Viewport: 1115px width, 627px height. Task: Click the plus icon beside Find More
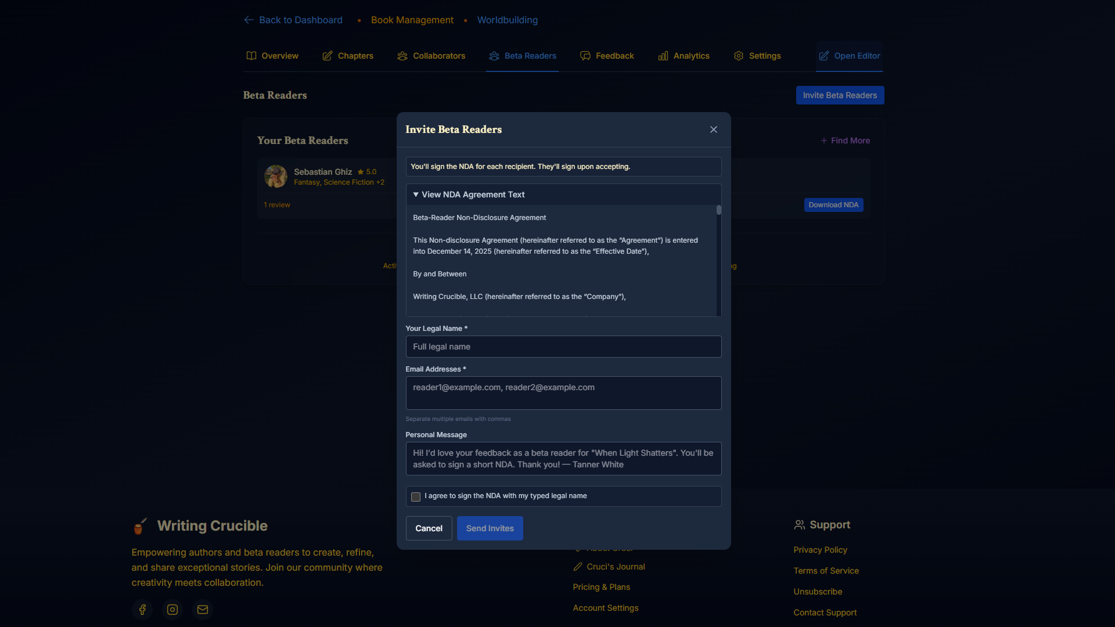(x=823, y=140)
